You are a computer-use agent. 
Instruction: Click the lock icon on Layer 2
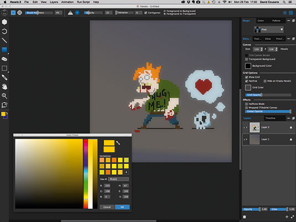pos(291,127)
